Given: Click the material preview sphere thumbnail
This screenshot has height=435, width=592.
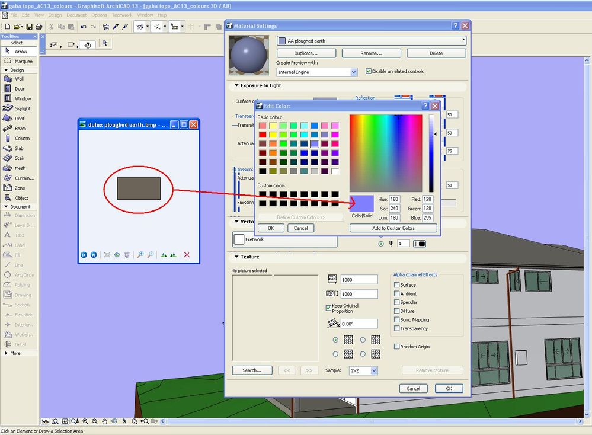Looking at the screenshot, I should pyautogui.click(x=249, y=56).
